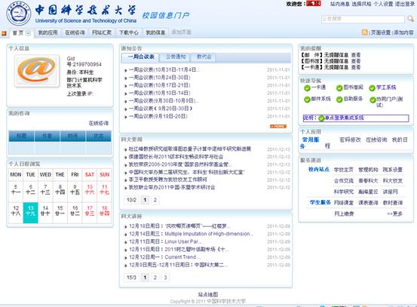417x307 pixels.
Task: Open 课表查询 link
Action: click(x=368, y=203)
